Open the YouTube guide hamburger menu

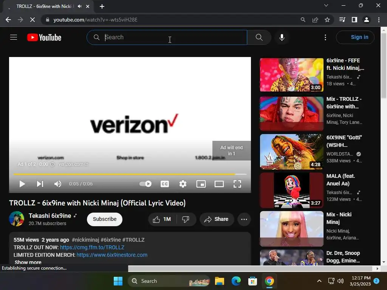tap(14, 37)
